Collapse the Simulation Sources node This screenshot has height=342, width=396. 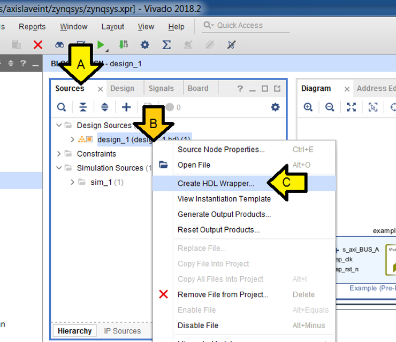point(59,168)
